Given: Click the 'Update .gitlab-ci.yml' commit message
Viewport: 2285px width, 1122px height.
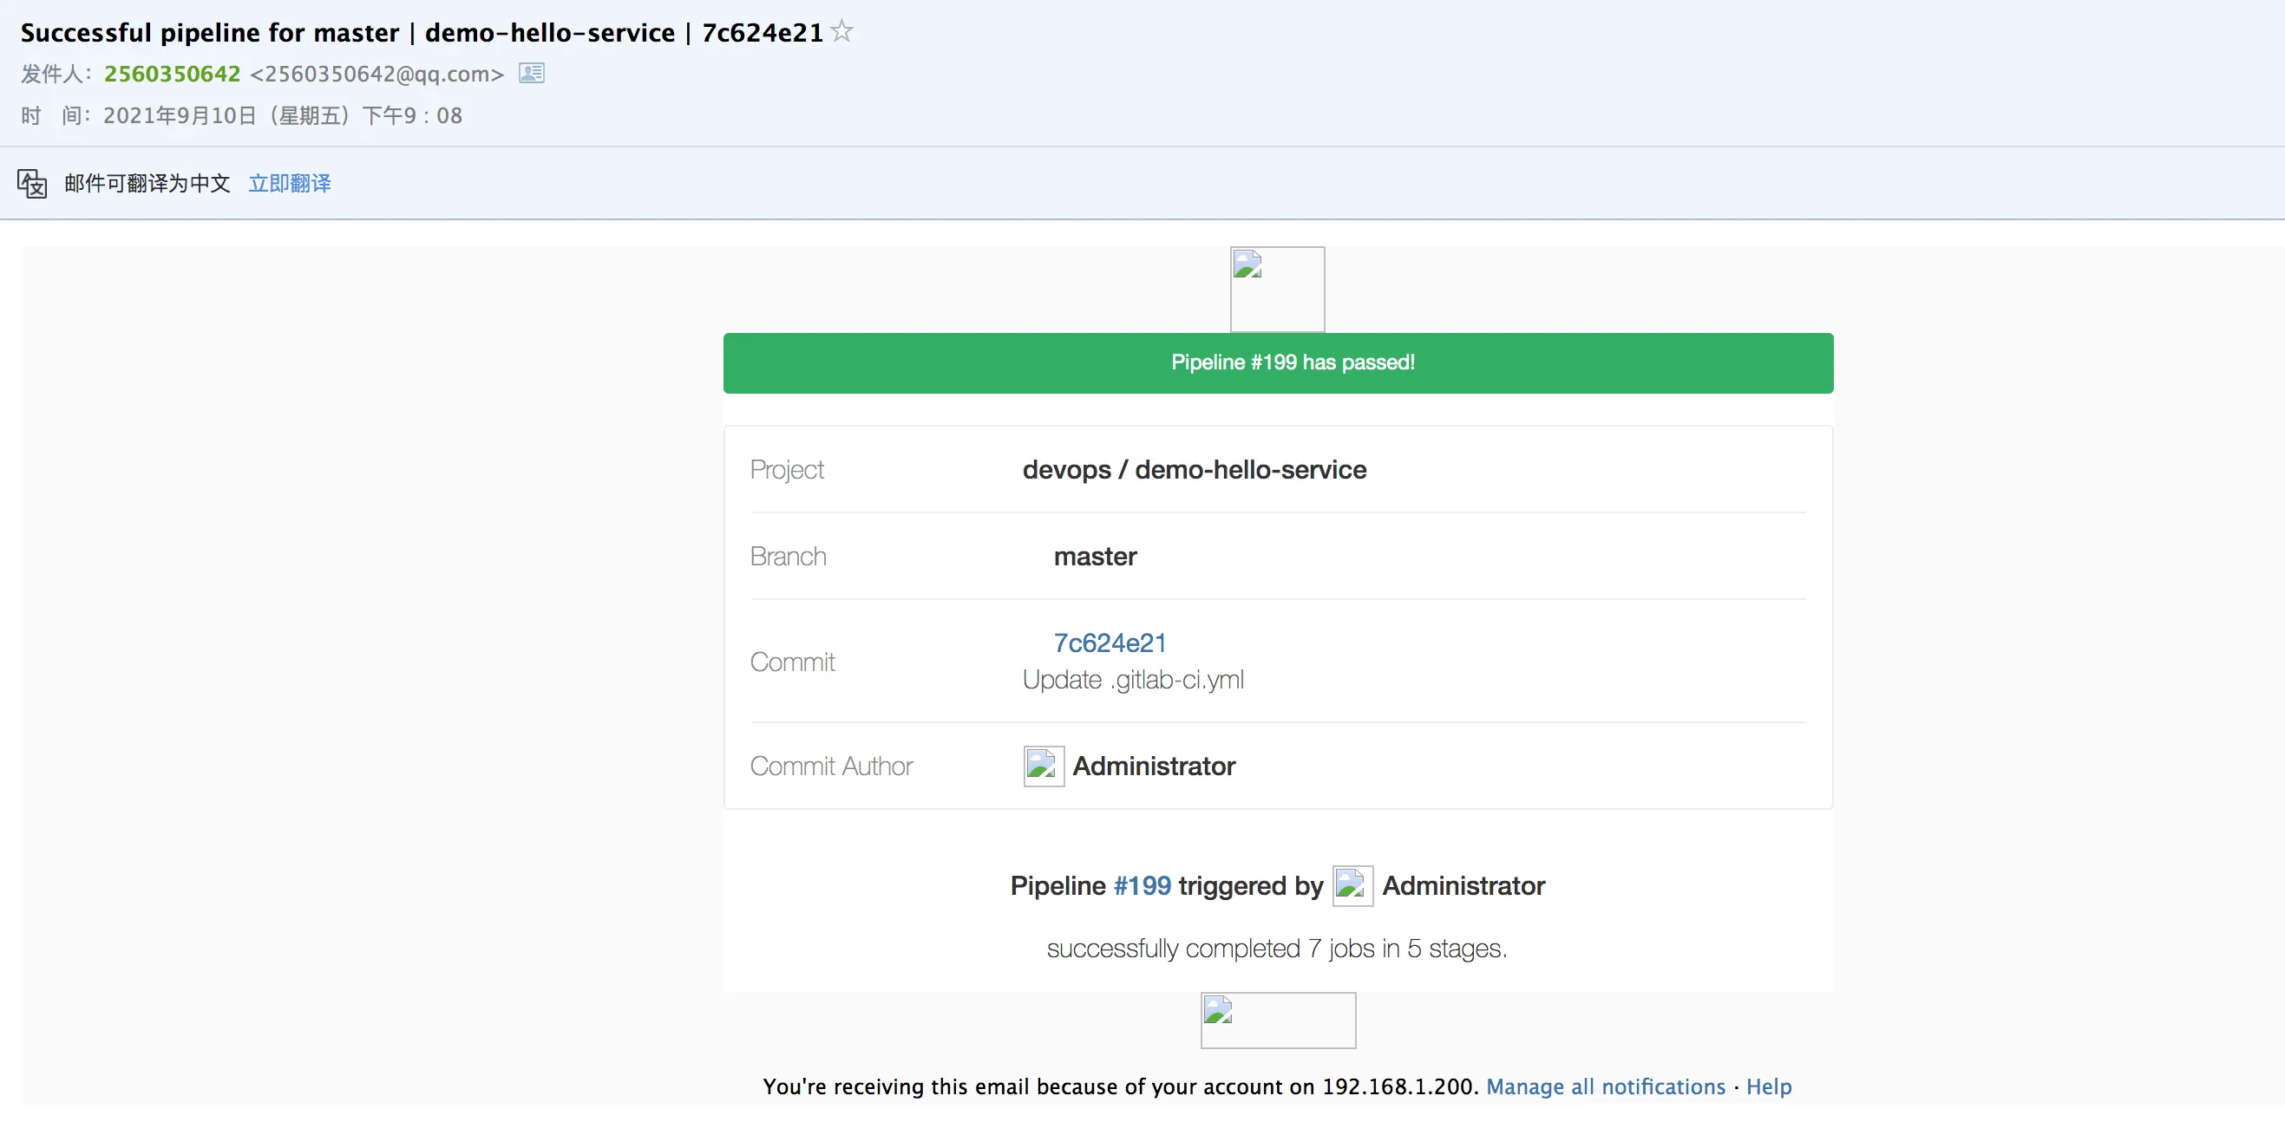Looking at the screenshot, I should coord(1133,680).
